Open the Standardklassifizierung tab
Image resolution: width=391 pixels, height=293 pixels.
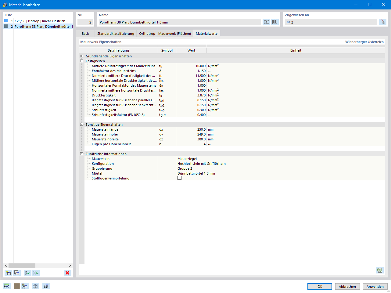coord(116,34)
